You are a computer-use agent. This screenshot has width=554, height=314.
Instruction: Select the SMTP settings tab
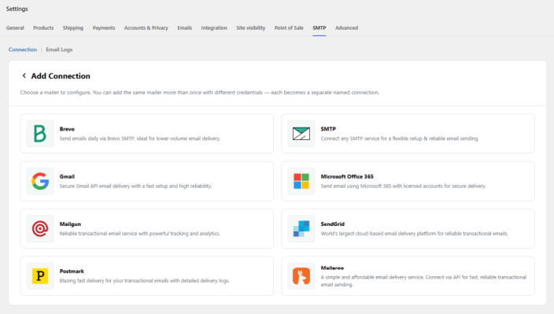point(319,28)
